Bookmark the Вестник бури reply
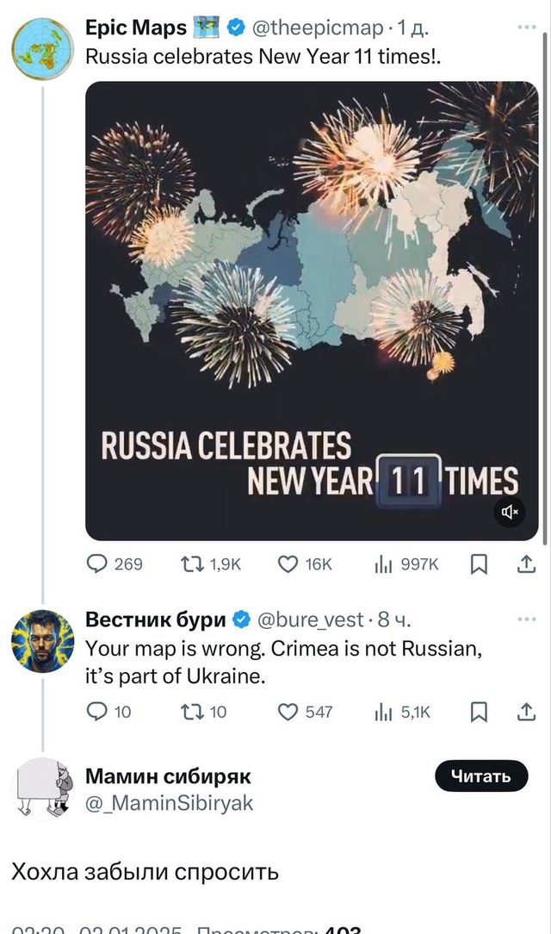 (x=479, y=712)
